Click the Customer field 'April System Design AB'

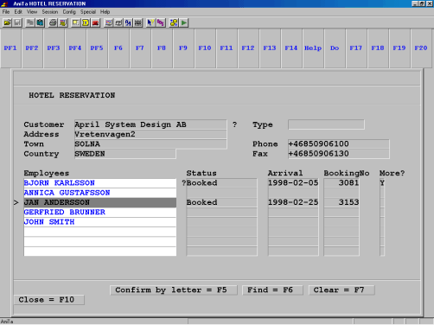[x=150, y=124]
